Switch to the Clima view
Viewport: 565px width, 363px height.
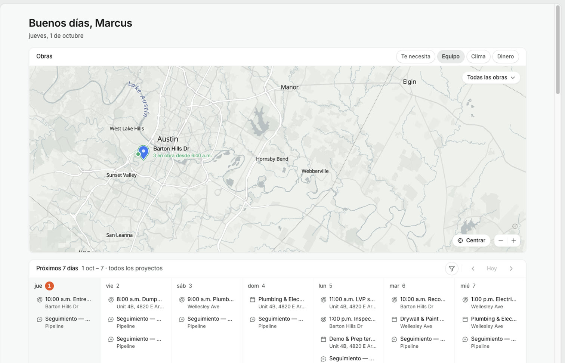pos(478,56)
